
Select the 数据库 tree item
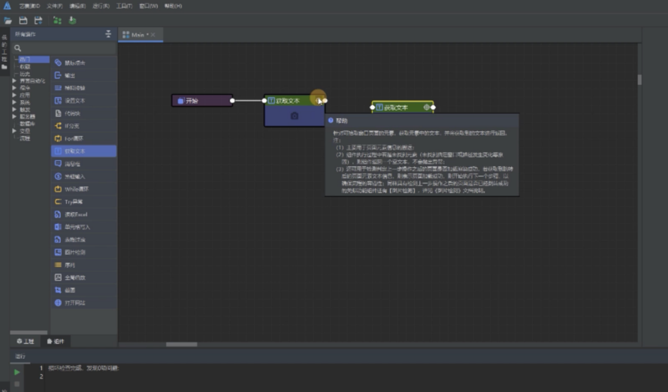click(27, 123)
